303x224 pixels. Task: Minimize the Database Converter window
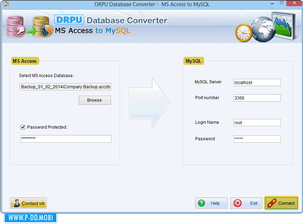tap(272, 3)
